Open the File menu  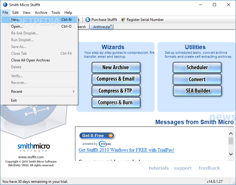tap(5, 13)
